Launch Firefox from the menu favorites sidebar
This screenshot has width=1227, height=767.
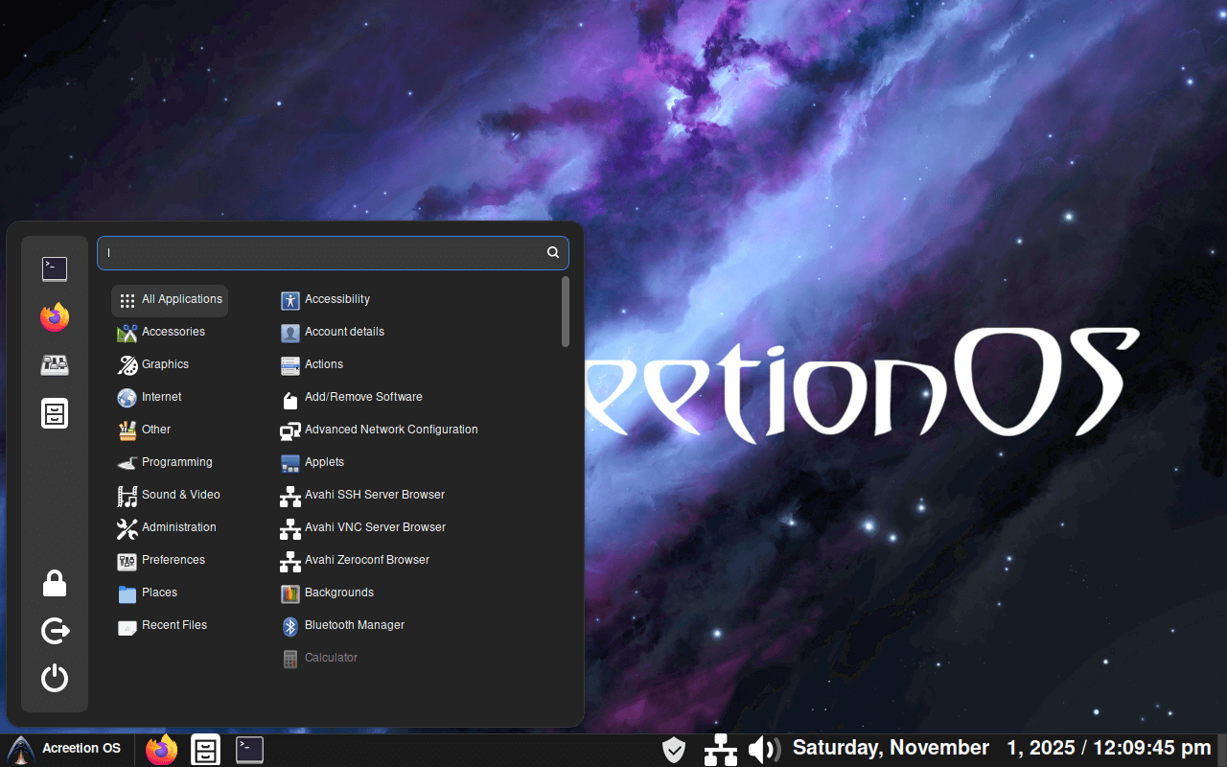[55, 317]
